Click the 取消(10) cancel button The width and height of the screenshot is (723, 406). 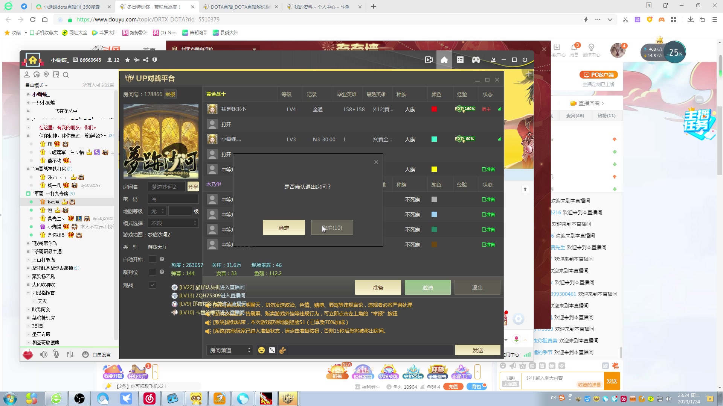[x=332, y=227]
